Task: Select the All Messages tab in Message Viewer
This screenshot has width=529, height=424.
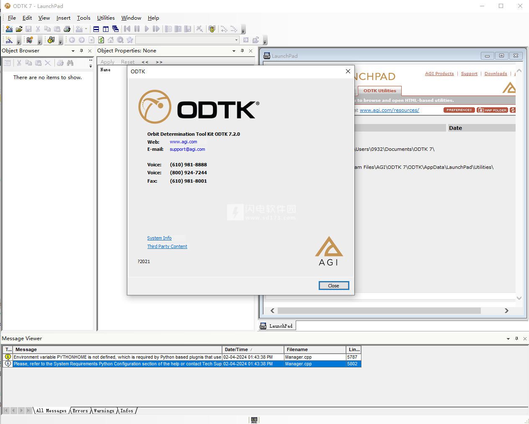Action: tap(51, 411)
